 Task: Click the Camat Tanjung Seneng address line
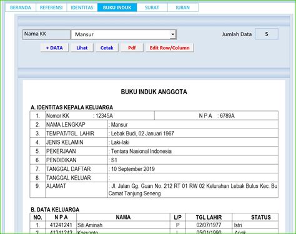point(134,193)
